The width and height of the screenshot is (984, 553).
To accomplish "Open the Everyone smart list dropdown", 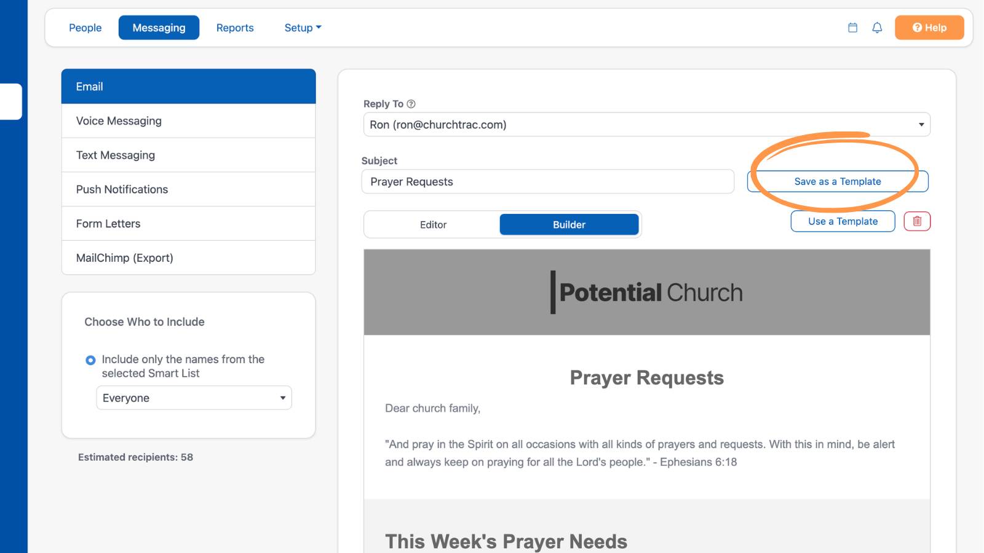I will coord(194,398).
